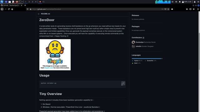Select the second taskbar window button

coord(44,2)
